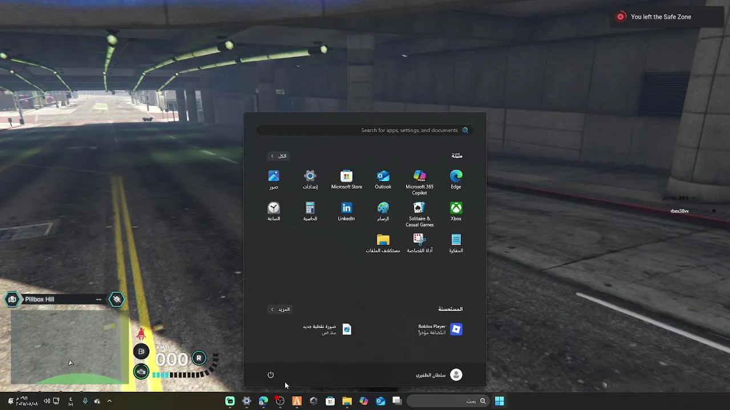Open the الحاسبة (Calculator) app

(310, 211)
